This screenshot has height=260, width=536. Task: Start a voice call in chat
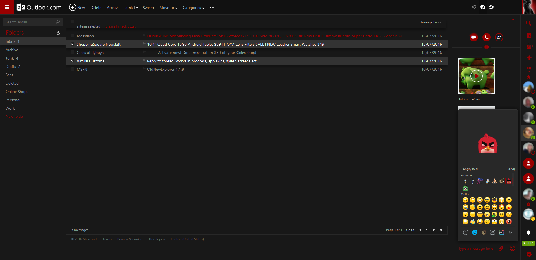[487, 37]
